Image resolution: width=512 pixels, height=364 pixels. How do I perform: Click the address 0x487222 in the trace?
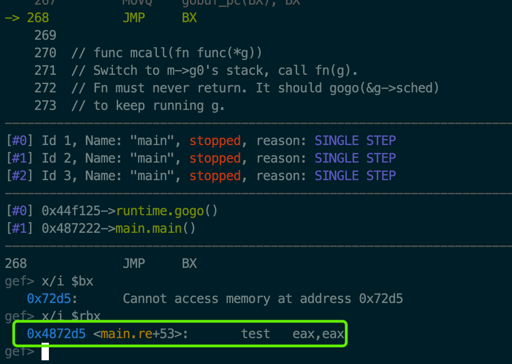click(x=71, y=228)
